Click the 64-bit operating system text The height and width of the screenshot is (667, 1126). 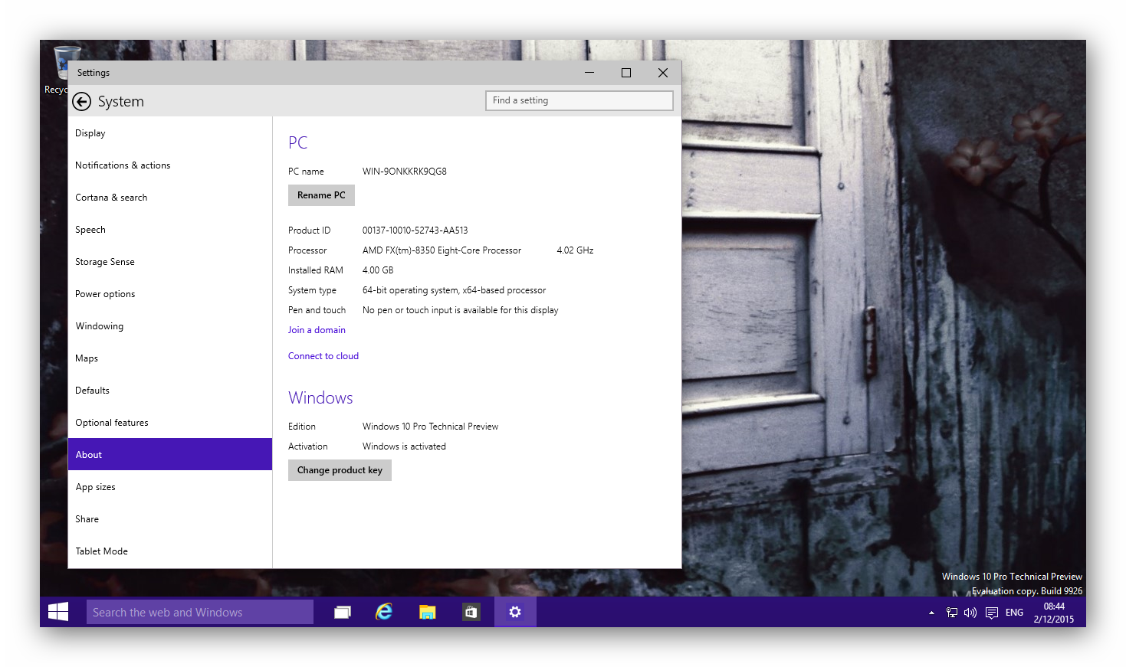[x=454, y=290]
